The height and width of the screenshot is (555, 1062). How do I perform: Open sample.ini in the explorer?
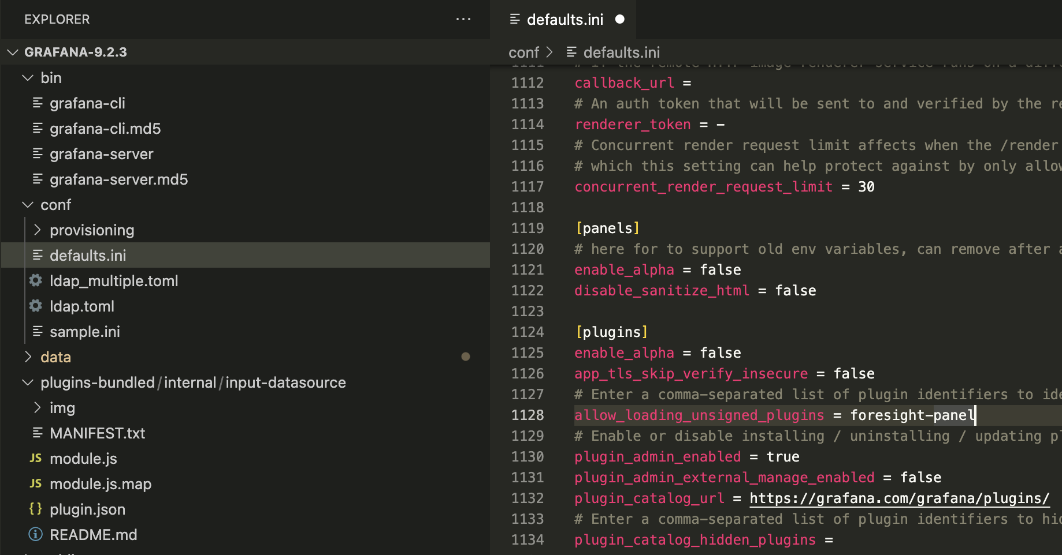pos(85,332)
